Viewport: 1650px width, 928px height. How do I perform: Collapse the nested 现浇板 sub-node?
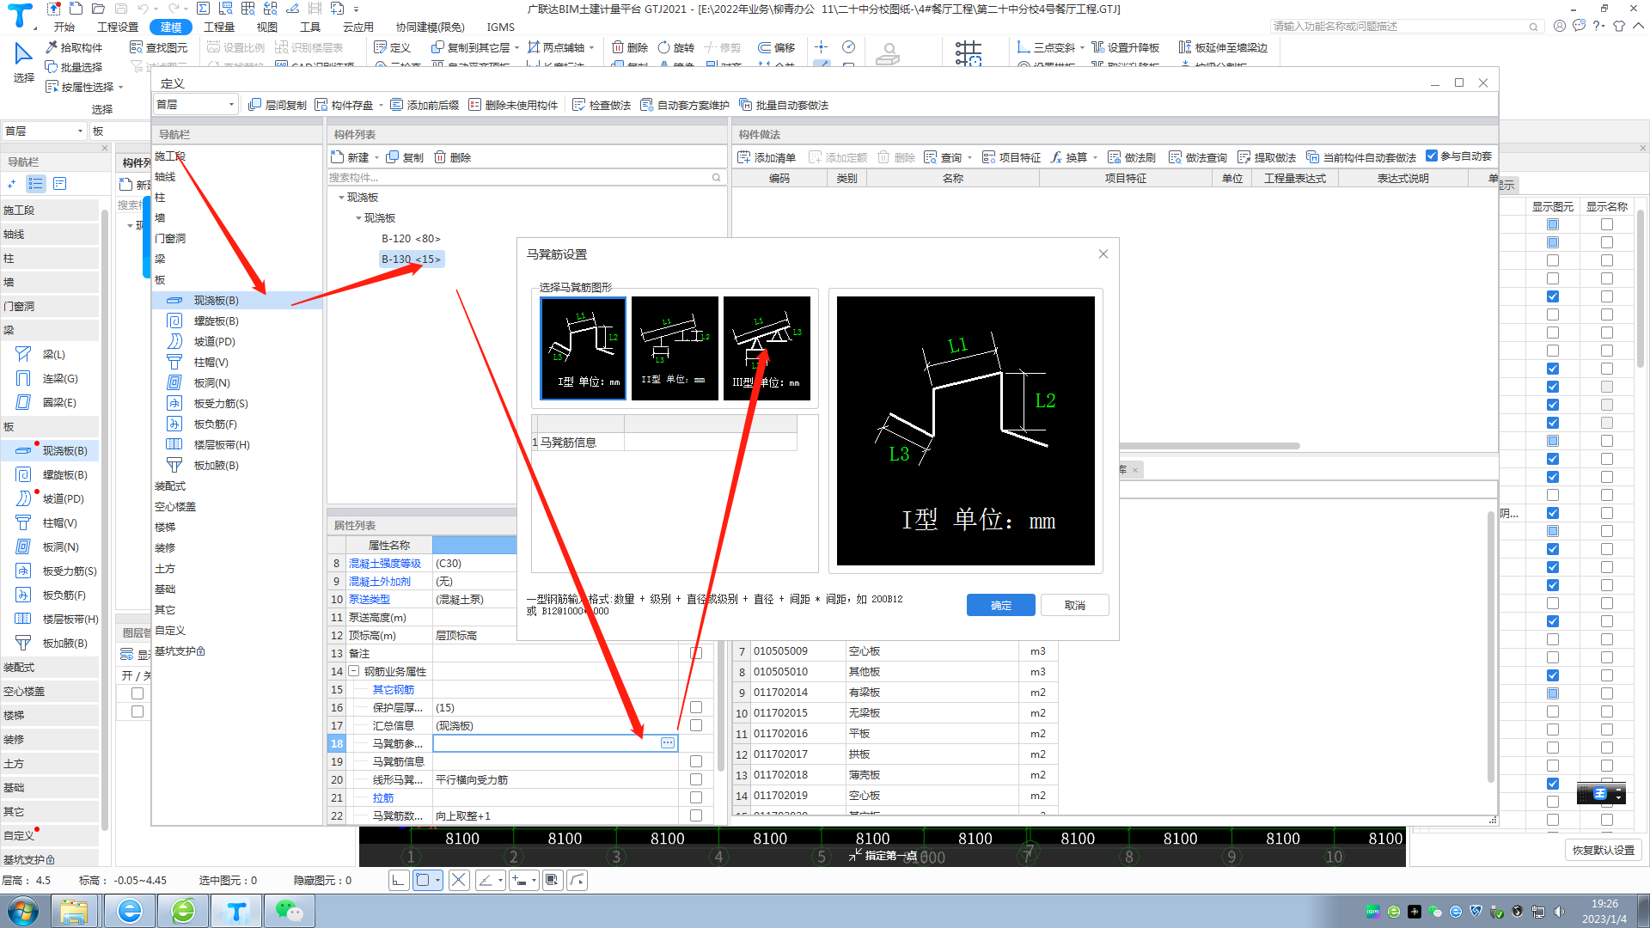coord(358,218)
